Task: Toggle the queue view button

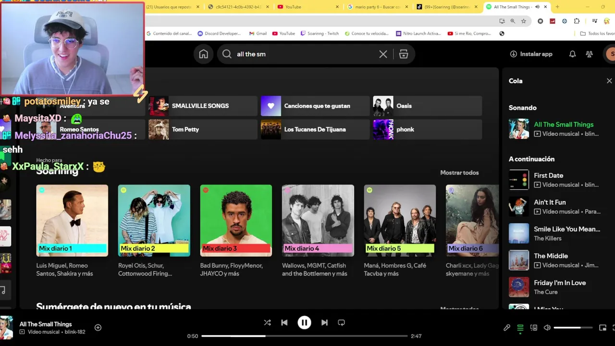Action: [520, 328]
